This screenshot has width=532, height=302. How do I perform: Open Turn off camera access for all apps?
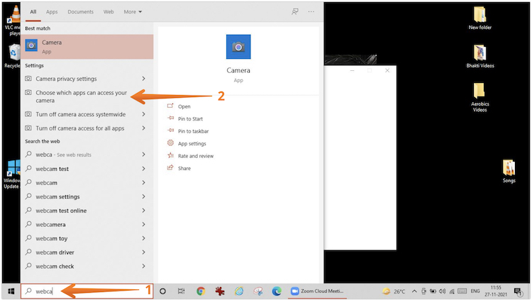tap(82, 128)
